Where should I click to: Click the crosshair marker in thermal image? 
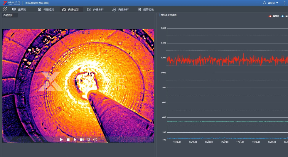point(87,89)
